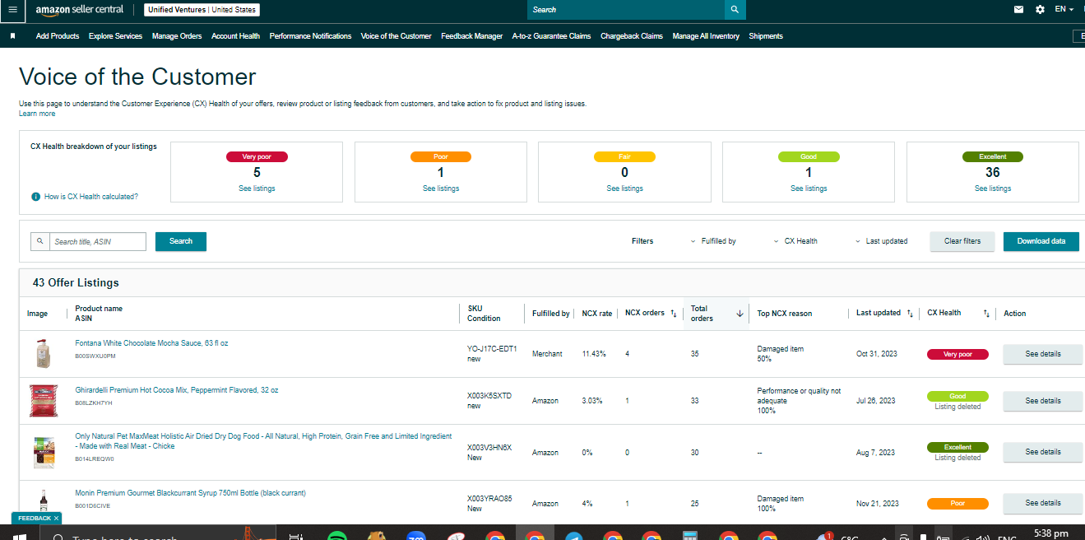This screenshot has width=1085, height=540.
Task: See details for Monin Blackcurrant Syrup
Action: pyautogui.click(x=1043, y=503)
